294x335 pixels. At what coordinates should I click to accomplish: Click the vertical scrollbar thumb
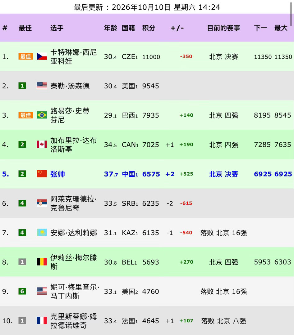tap(291, 14)
